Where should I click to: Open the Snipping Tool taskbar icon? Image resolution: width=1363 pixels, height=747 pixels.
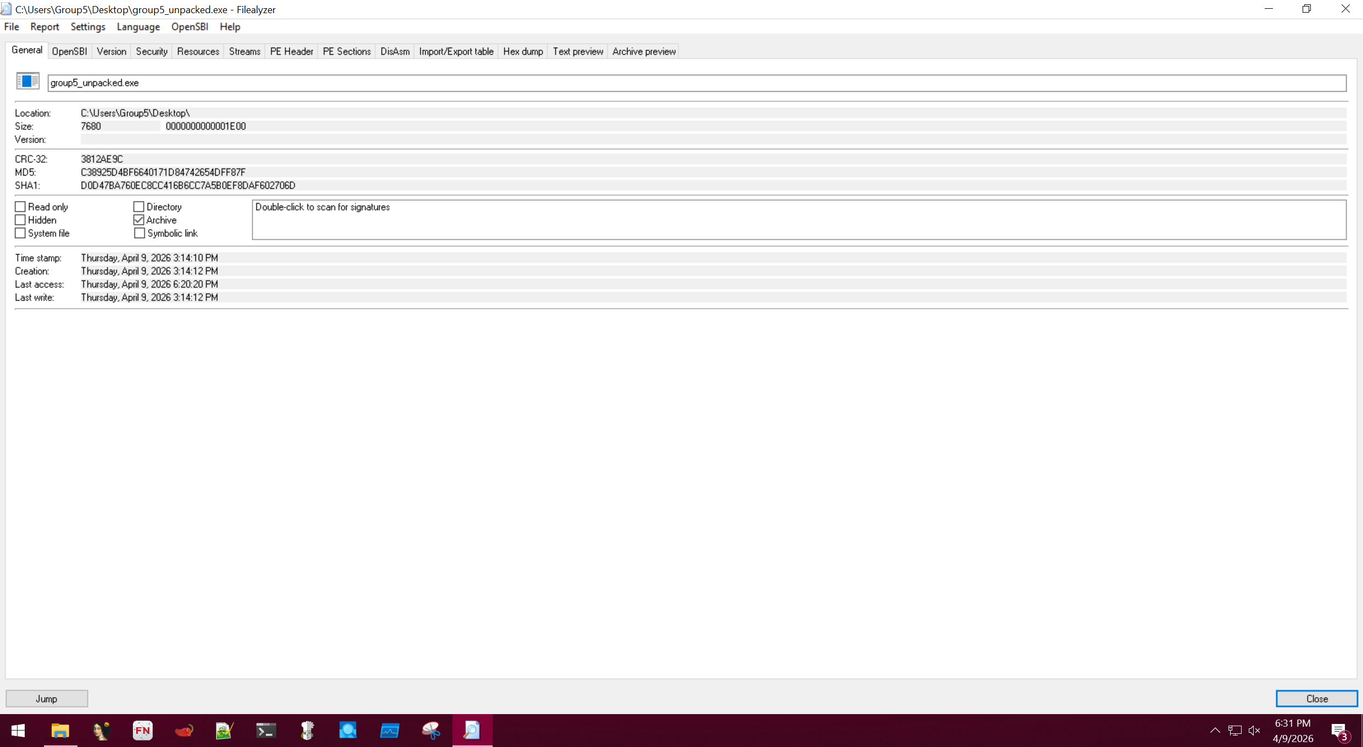coord(431,731)
